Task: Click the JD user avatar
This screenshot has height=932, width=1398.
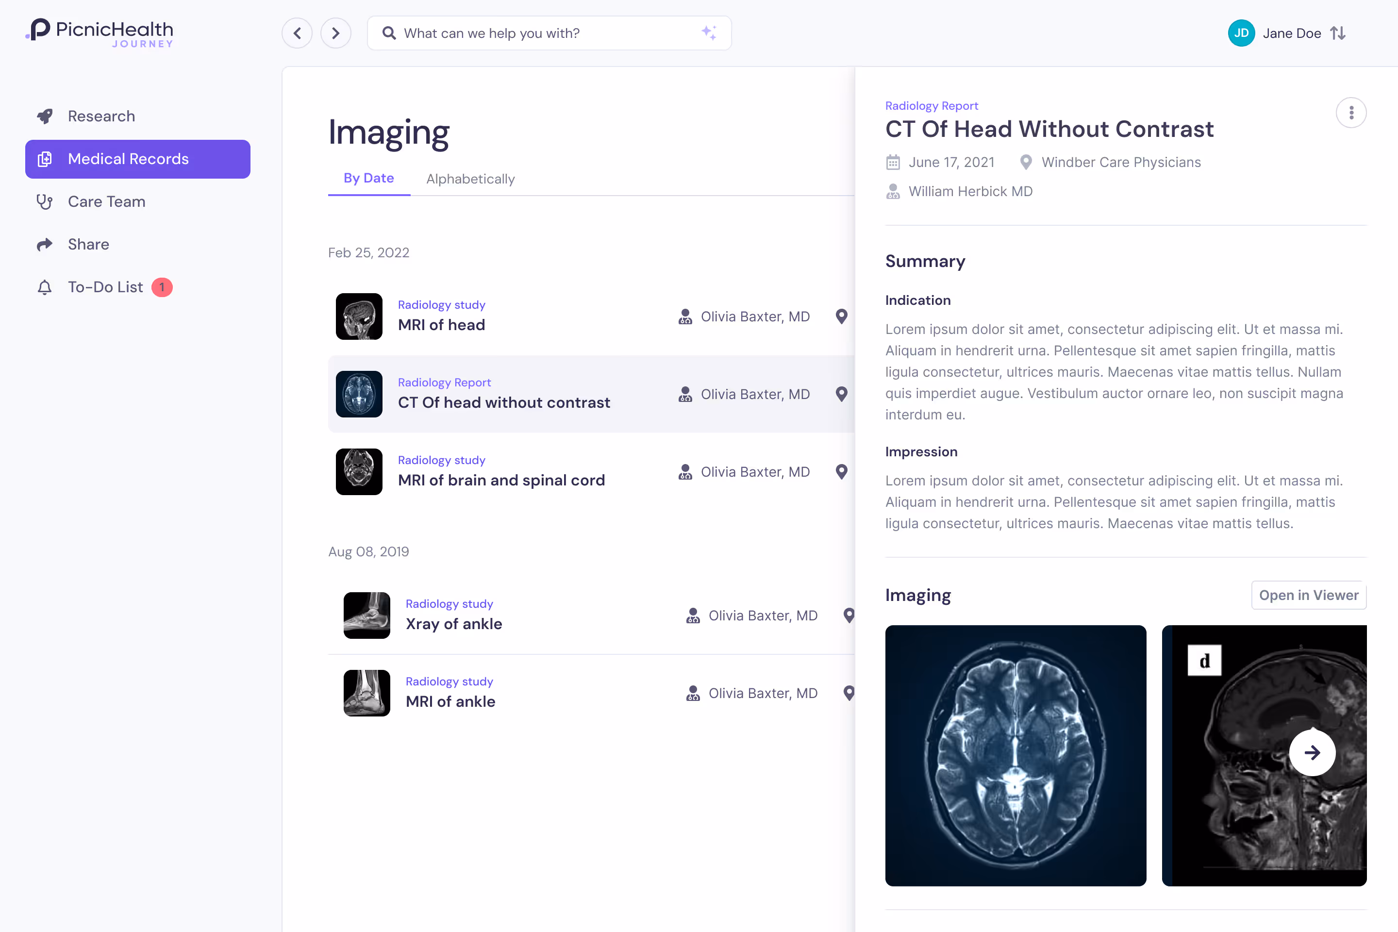Action: click(1241, 33)
